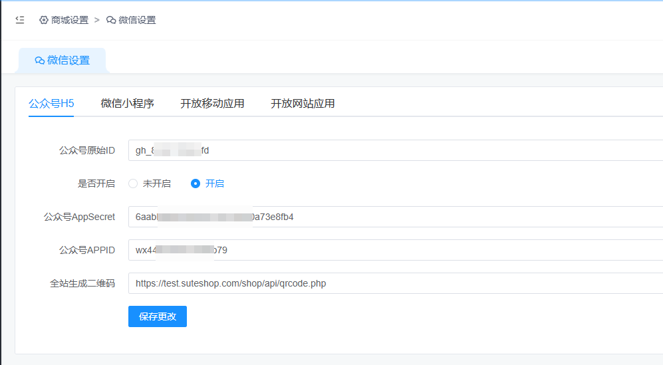Select the 开启 radio button

pos(196,183)
